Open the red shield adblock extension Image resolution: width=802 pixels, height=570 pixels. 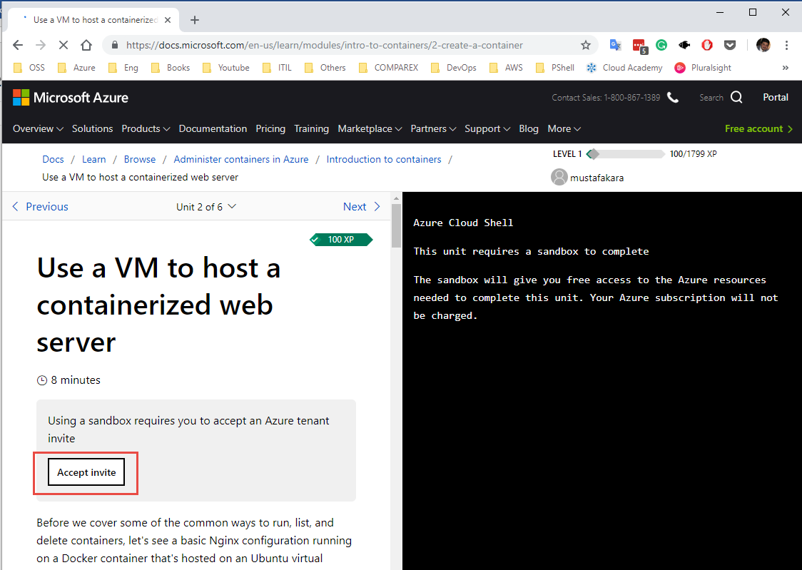[707, 45]
